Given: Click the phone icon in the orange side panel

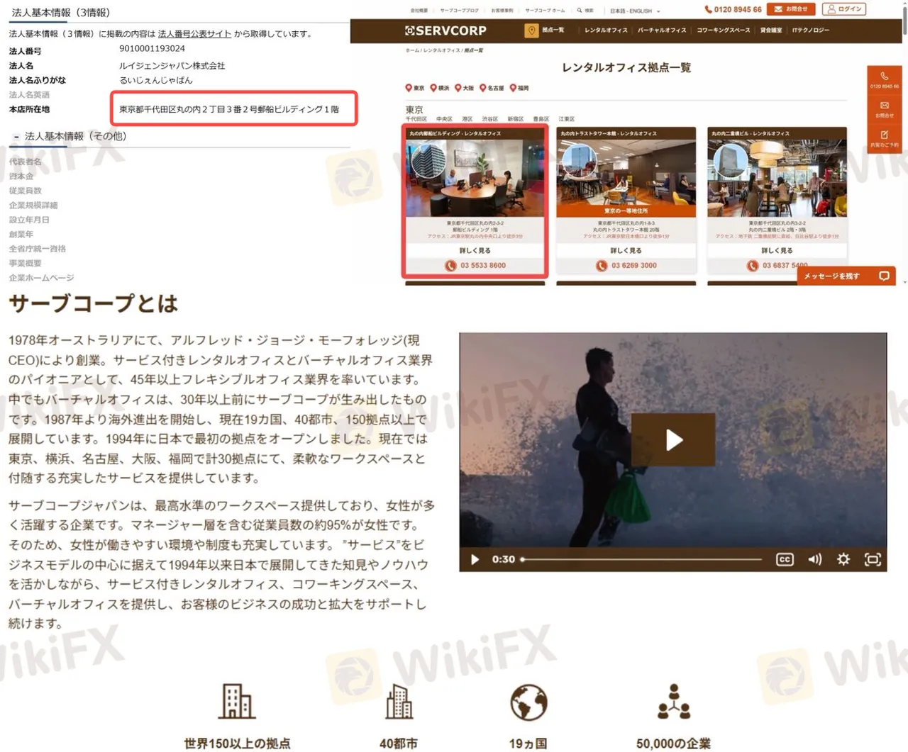Looking at the screenshot, I should [x=884, y=76].
